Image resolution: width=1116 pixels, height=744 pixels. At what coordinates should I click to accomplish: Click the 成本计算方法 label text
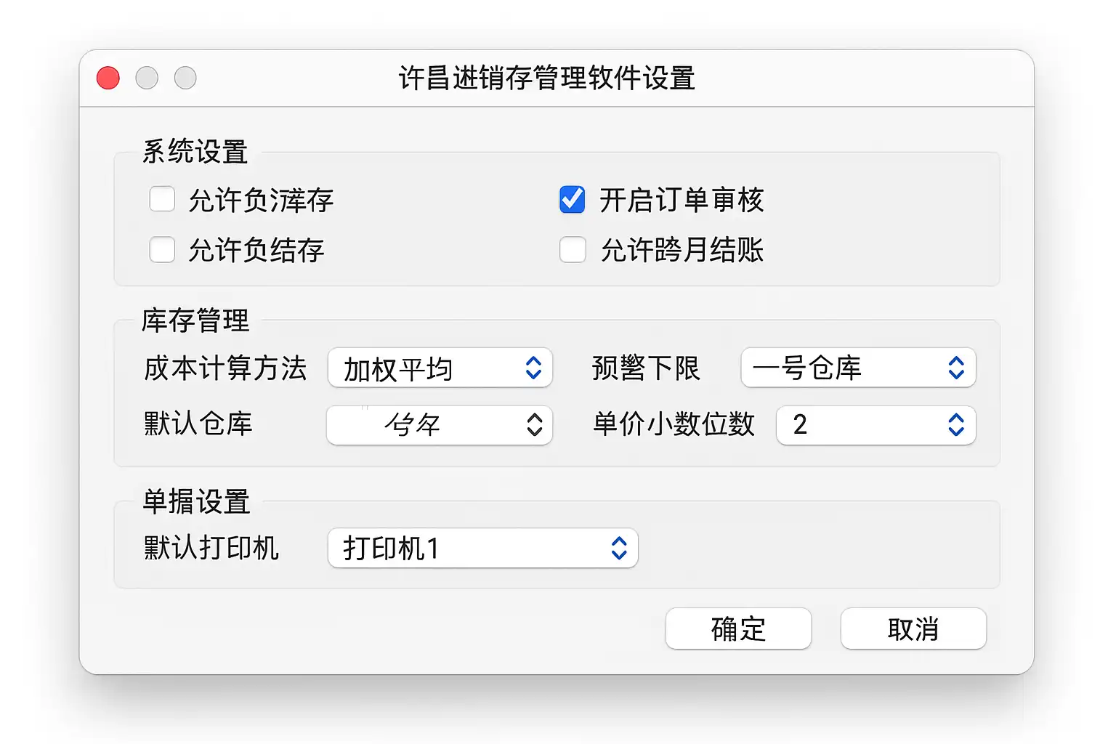(225, 368)
